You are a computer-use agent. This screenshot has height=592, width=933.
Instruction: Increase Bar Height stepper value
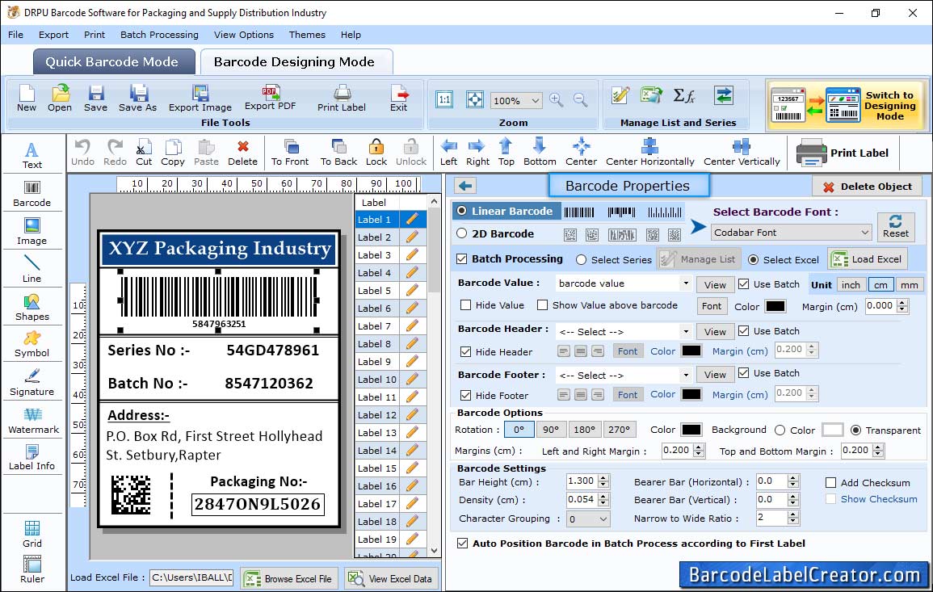pyautogui.click(x=603, y=478)
